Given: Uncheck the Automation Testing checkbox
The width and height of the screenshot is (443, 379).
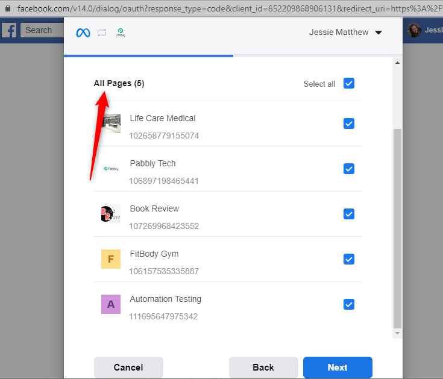Looking at the screenshot, I should (x=349, y=304).
